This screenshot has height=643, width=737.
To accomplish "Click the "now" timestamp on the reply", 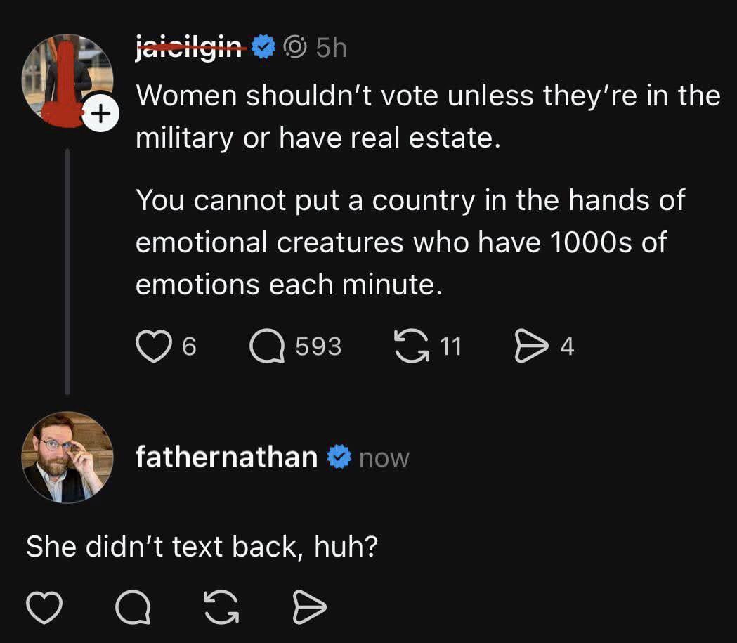I will coord(384,458).
